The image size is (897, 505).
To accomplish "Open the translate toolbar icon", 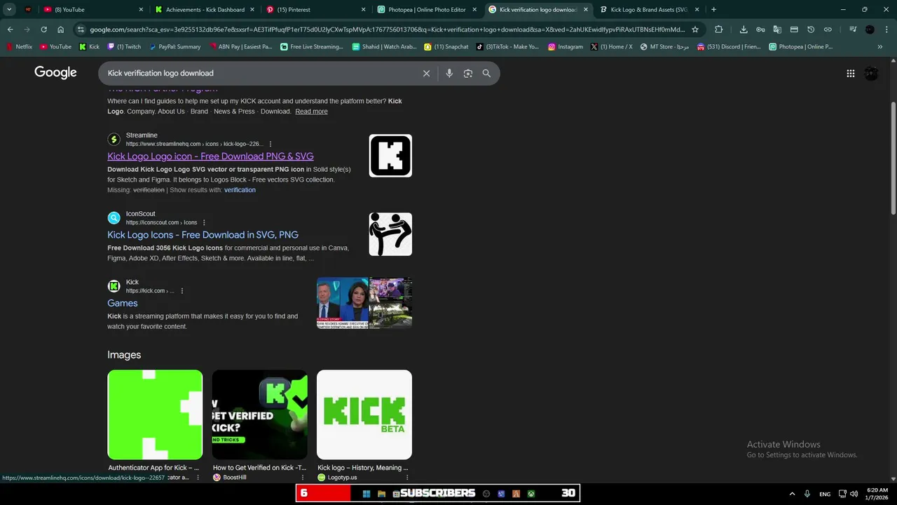I will pyautogui.click(x=777, y=29).
